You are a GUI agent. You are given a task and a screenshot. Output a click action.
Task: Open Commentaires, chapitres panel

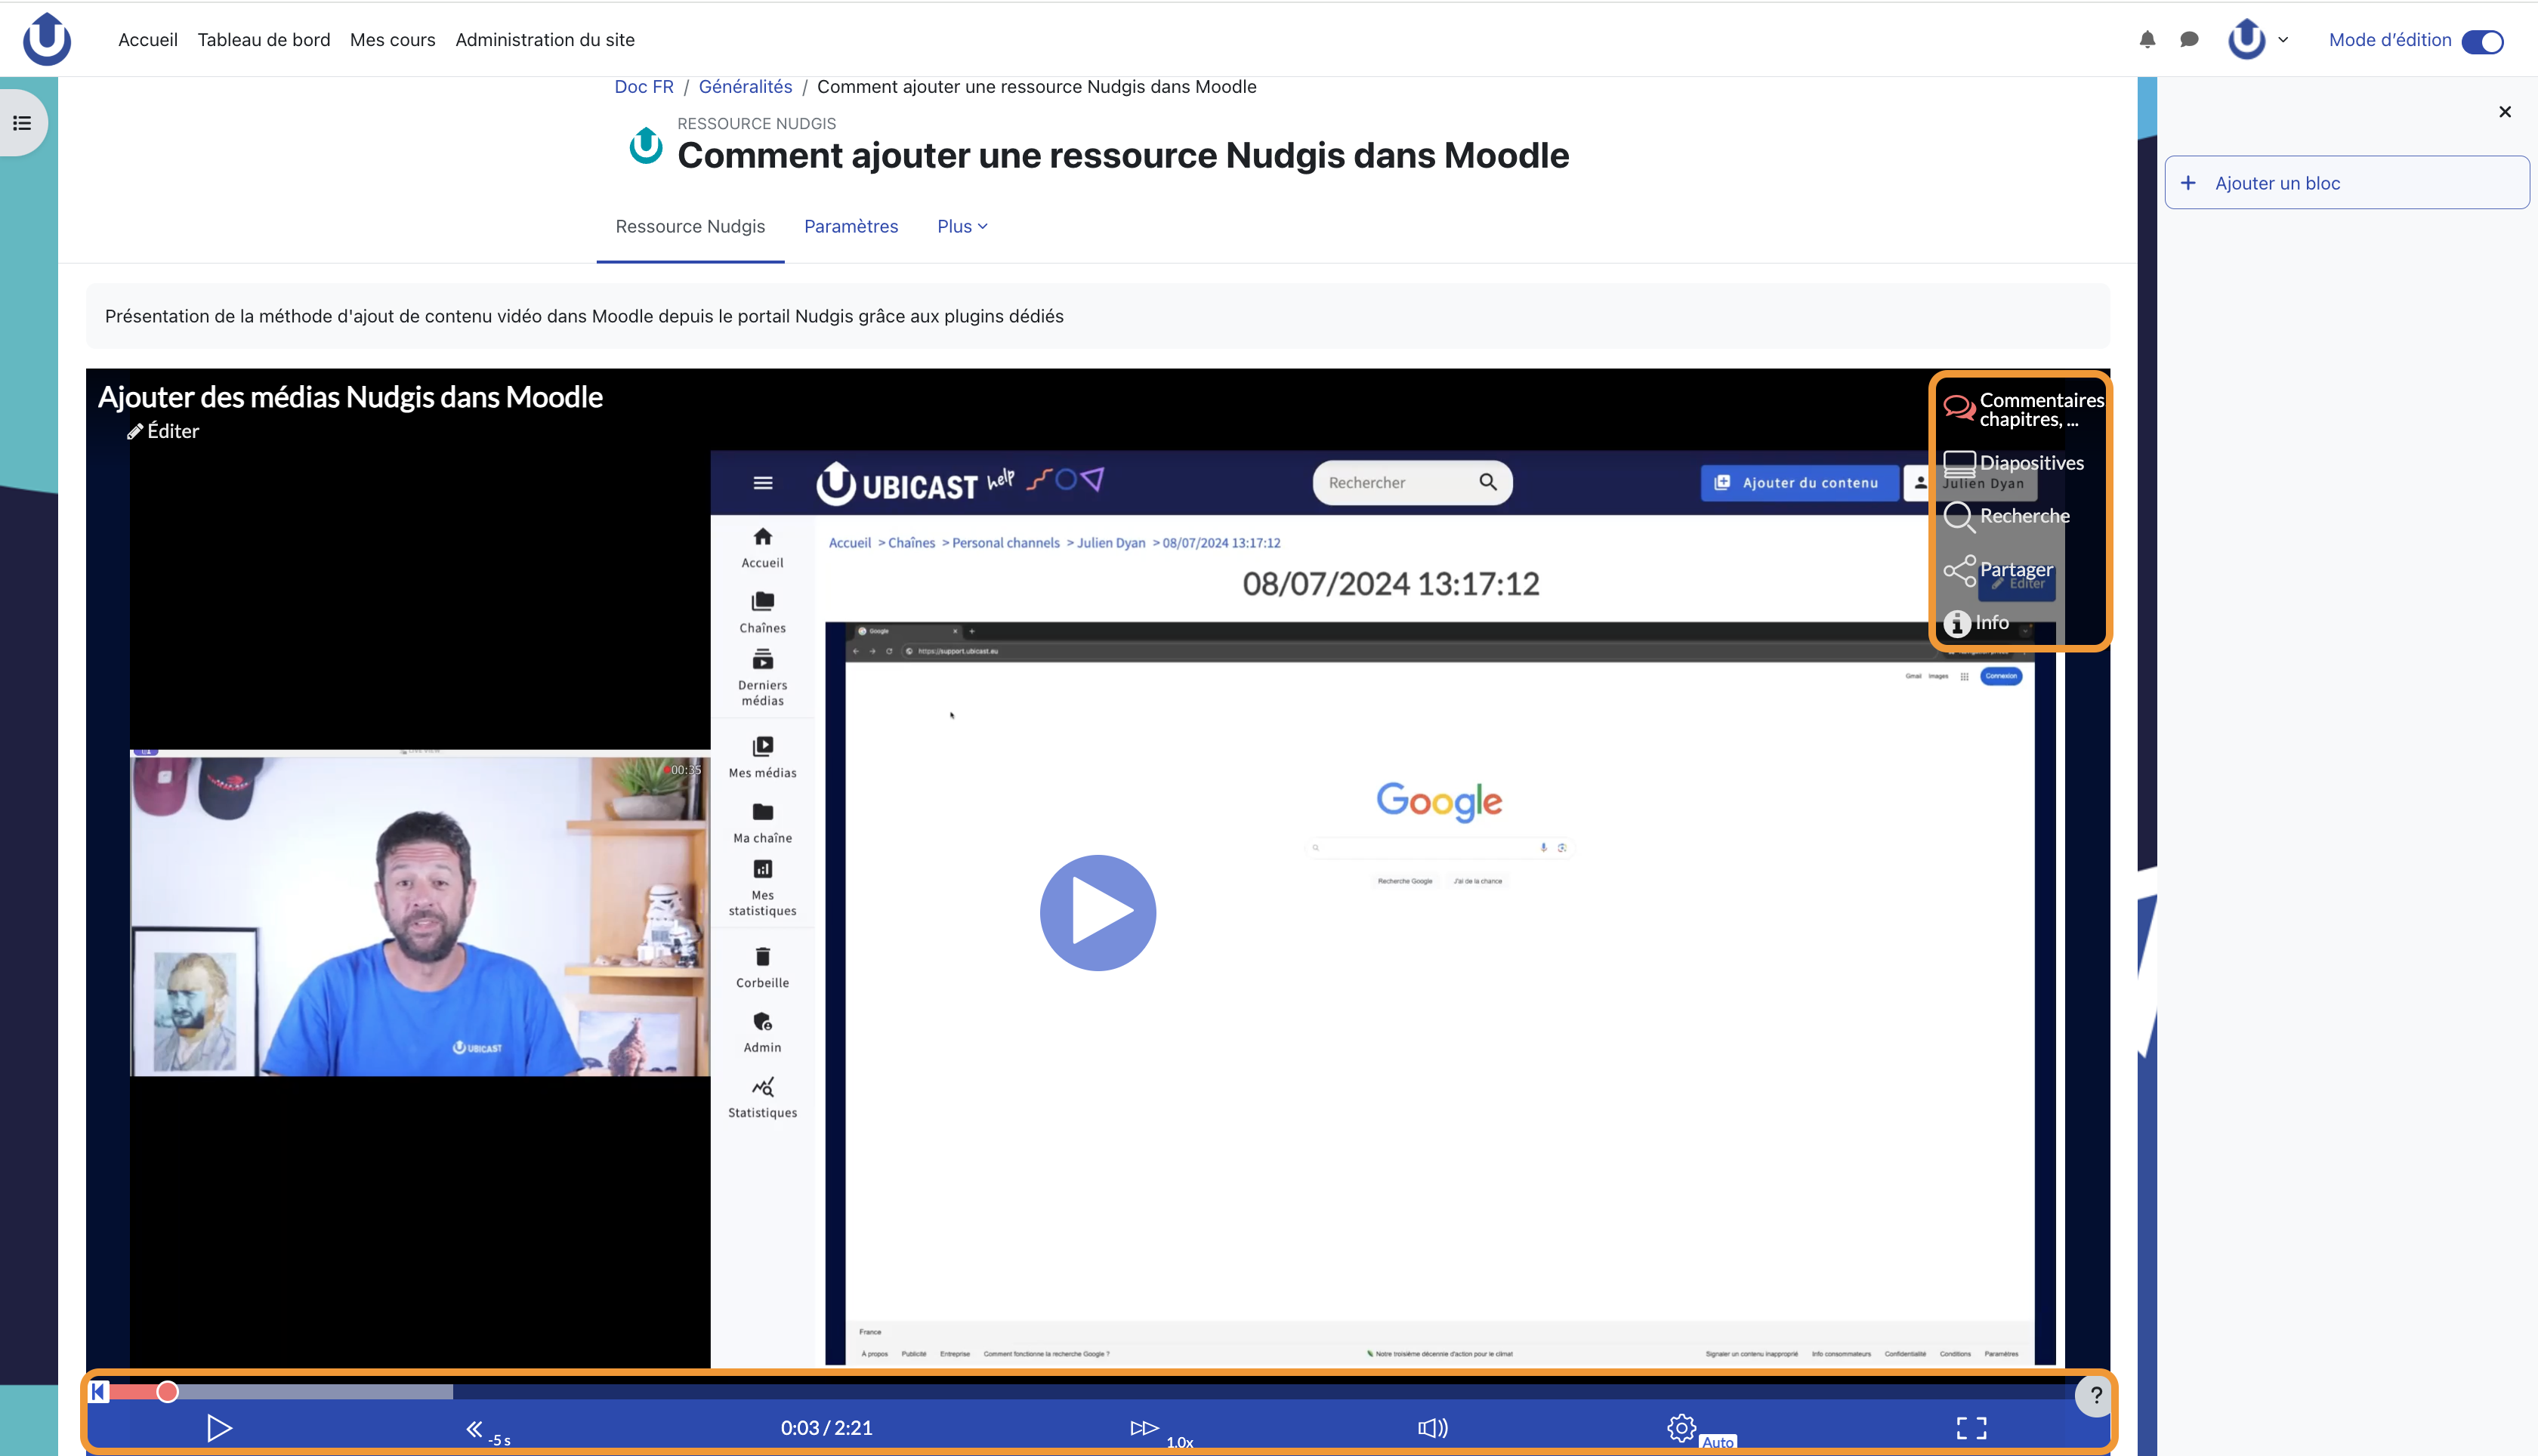click(2022, 409)
